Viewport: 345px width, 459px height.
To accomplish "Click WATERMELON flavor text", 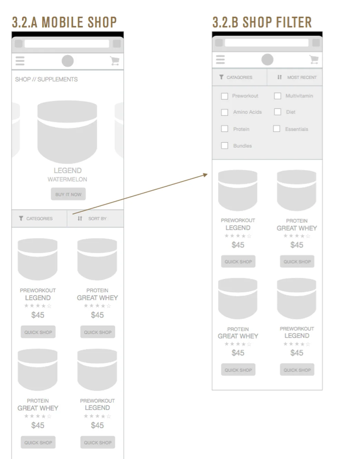I will point(67,179).
